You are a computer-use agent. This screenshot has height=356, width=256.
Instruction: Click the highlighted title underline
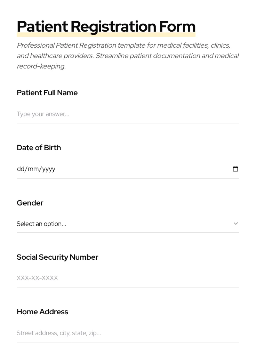[106, 34]
